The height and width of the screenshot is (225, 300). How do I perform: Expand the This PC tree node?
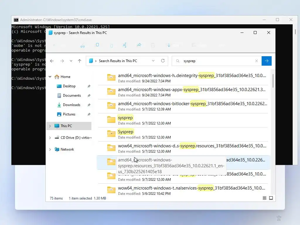point(50,126)
